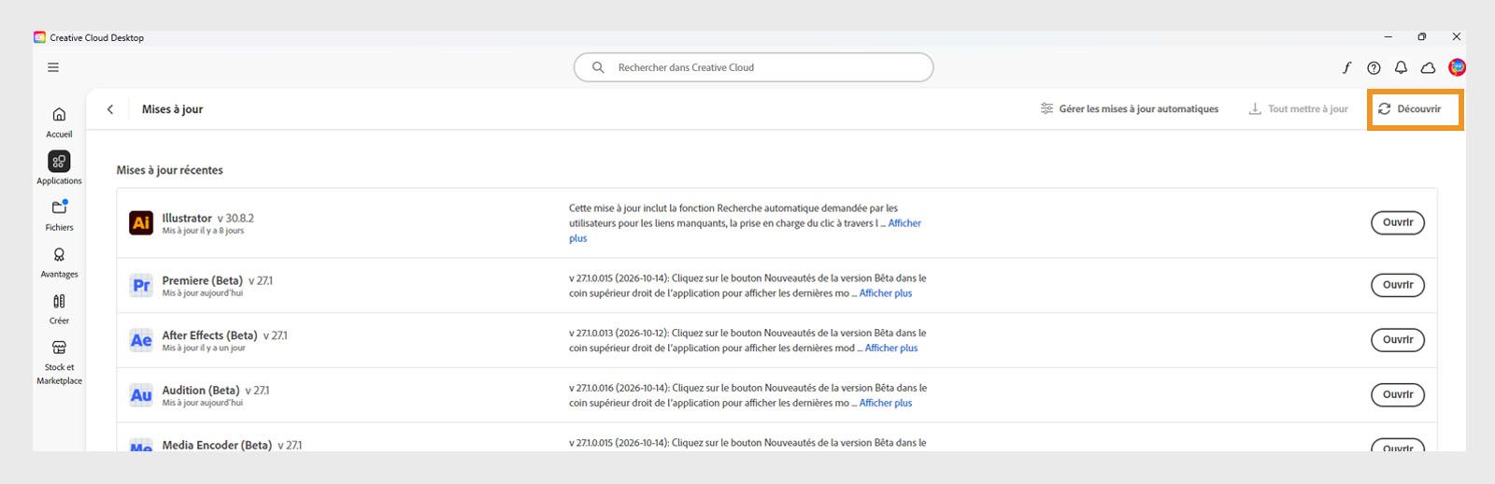1495x484 pixels.
Task: Click the Illustrator app icon
Action: tap(141, 222)
